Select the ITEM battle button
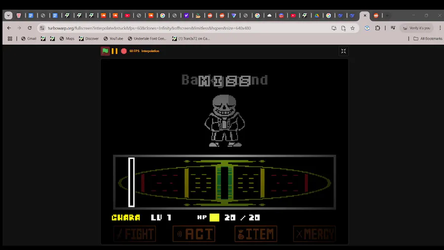 [x=256, y=234]
